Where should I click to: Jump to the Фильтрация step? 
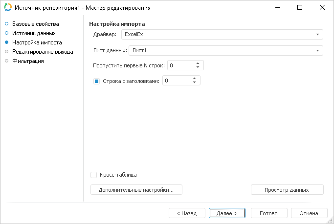[x=28, y=61]
